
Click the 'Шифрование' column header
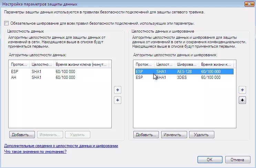pos(186,64)
